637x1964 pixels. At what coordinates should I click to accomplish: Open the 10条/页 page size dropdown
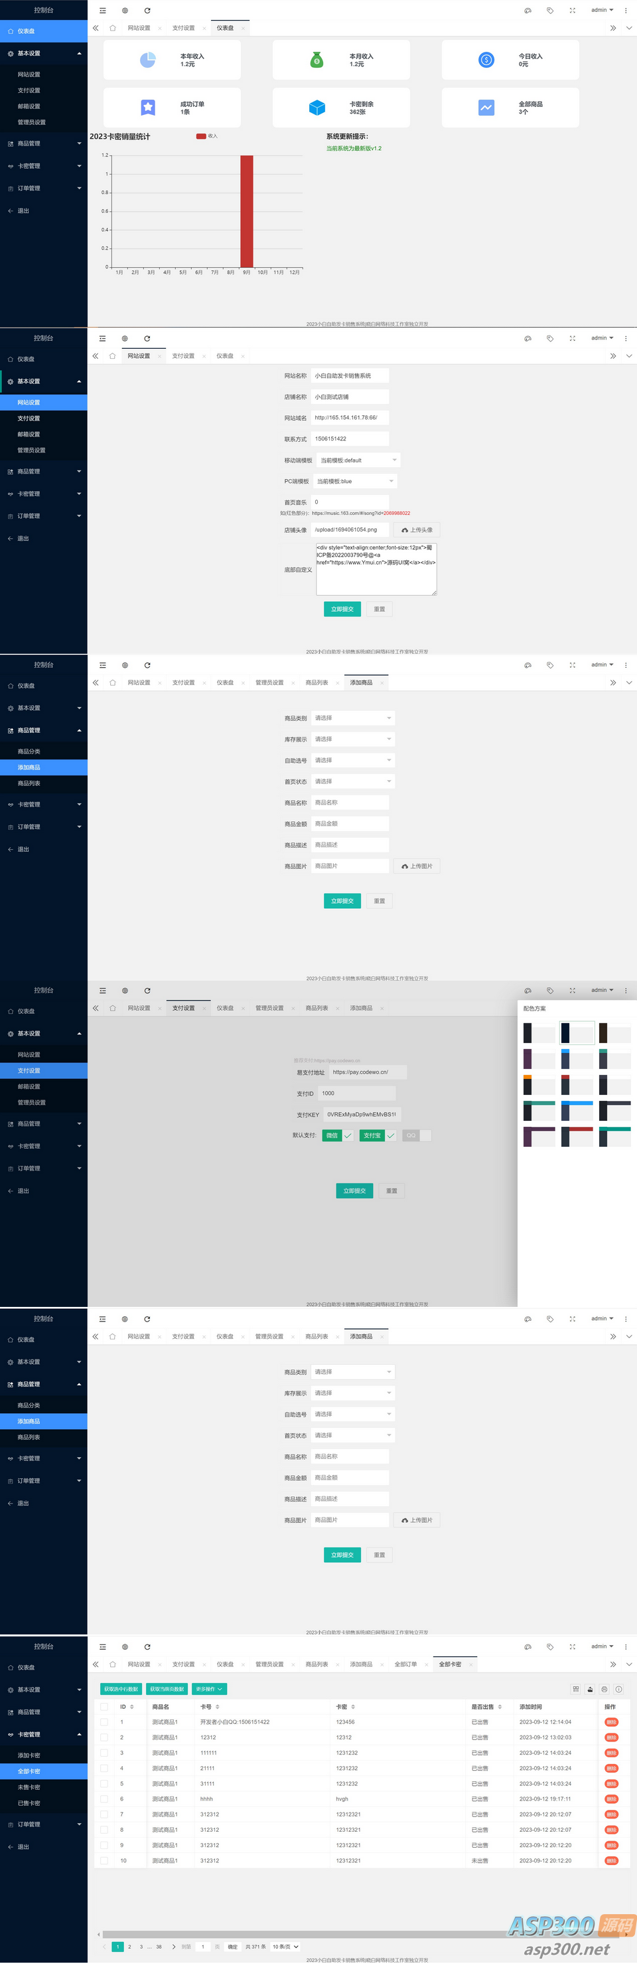tap(285, 1947)
